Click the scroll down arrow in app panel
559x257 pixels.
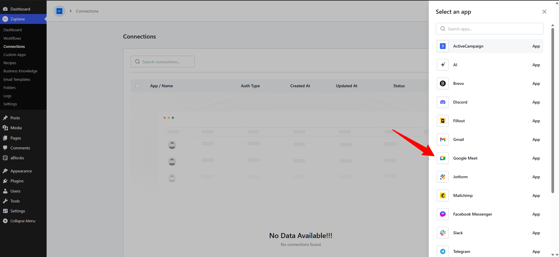(553, 255)
